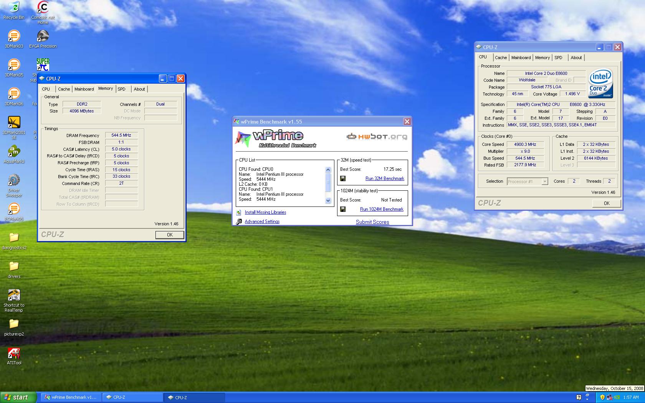Click the system clock showing 1:57 AM

point(631,397)
